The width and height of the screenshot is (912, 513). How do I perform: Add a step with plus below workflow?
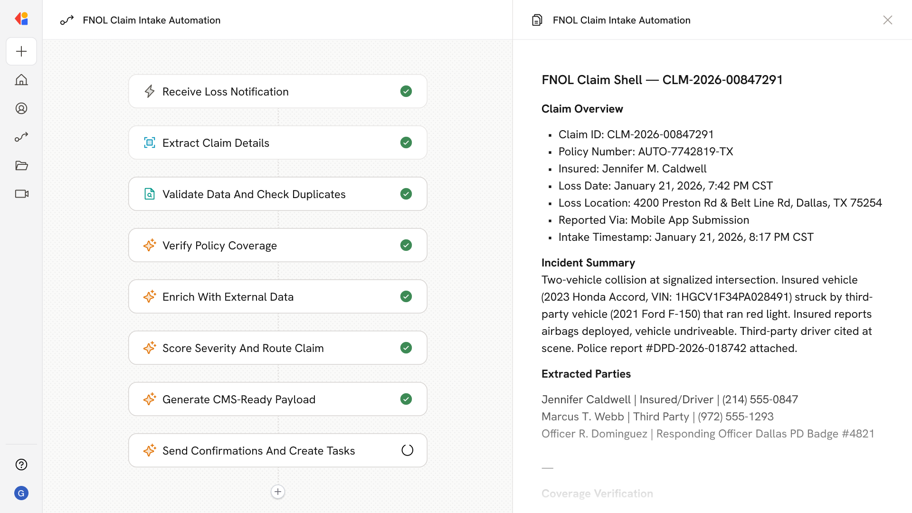(x=278, y=492)
